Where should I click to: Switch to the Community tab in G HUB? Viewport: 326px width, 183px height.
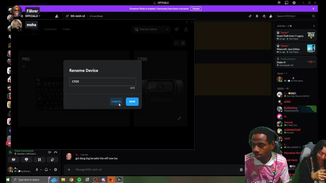coord(50,29)
